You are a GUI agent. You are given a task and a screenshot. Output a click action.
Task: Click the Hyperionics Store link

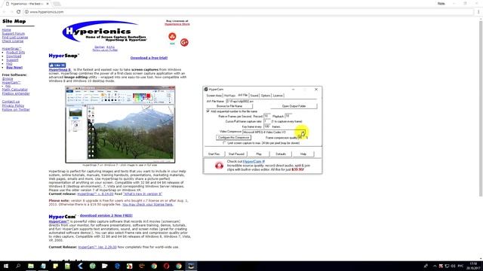pos(177,24)
